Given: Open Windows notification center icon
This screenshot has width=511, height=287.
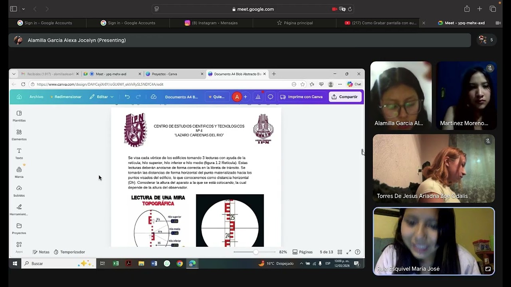Looking at the screenshot, I should pos(357,263).
